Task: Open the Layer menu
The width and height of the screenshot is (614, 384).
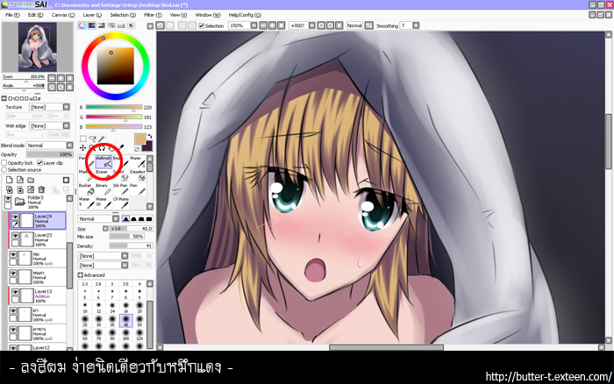Action: point(92,15)
